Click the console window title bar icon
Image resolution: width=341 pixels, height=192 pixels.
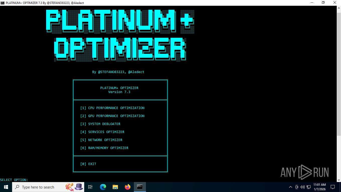(x=3, y=3)
